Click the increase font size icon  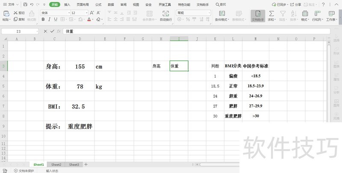click(x=93, y=13)
